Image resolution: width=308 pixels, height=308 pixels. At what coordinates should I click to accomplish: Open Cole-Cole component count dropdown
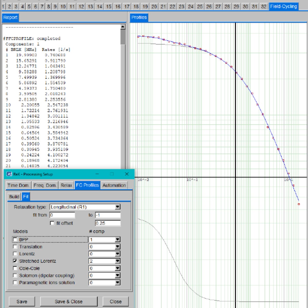point(118,268)
